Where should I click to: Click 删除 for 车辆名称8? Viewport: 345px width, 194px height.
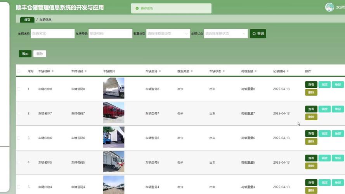click(311, 92)
